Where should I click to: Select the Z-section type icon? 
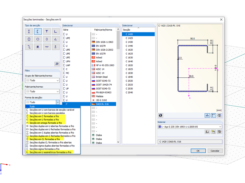point(29,47)
